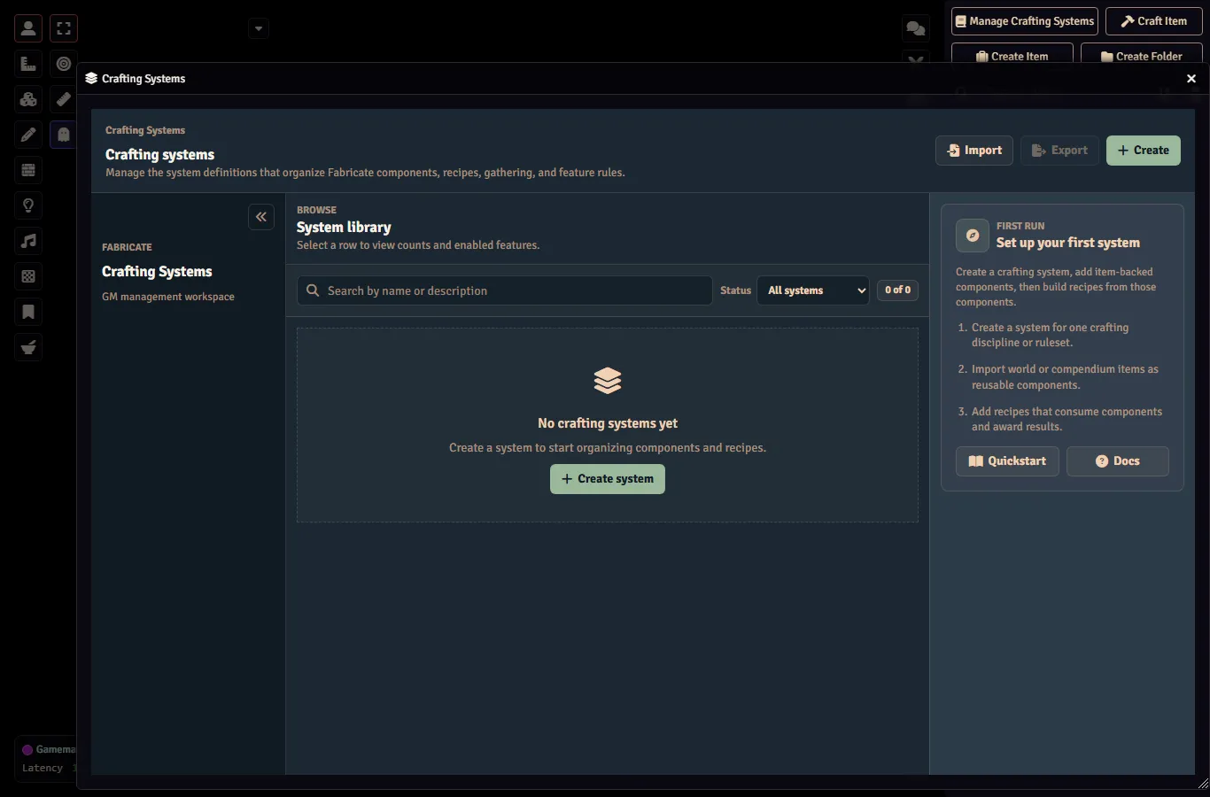Image resolution: width=1210 pixels, height=797 pixels.
Task: Open the Wall Controls brick icon
Action: click(x=28, y=170)
